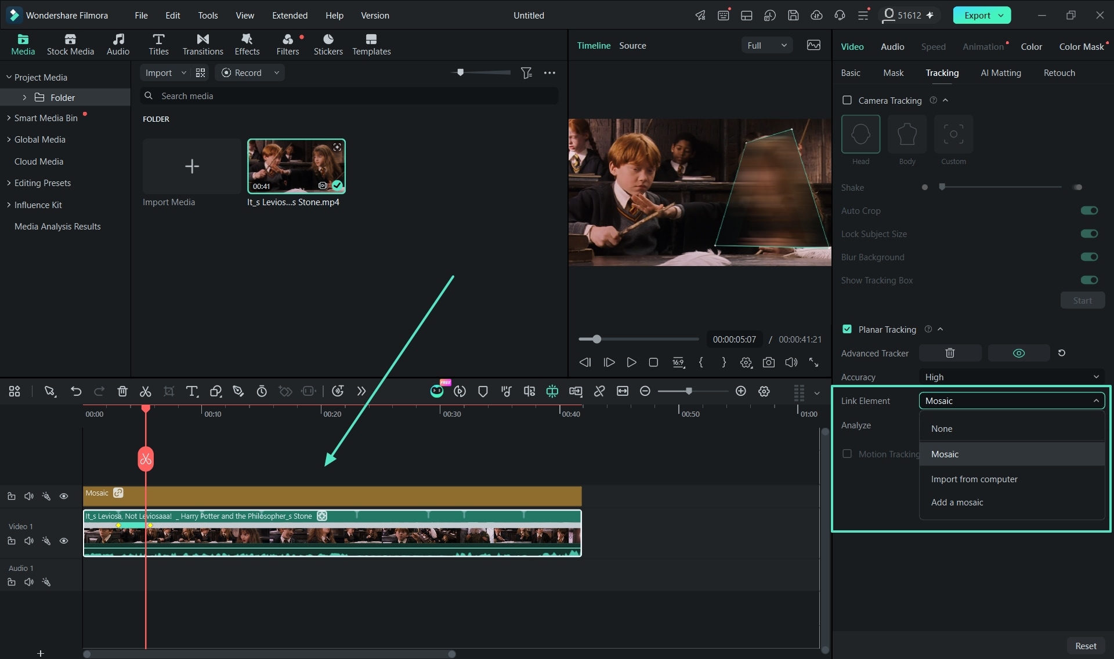Enable the Camera Tracking checkbox
The image size is (1114, 659).
coord(847,100)
